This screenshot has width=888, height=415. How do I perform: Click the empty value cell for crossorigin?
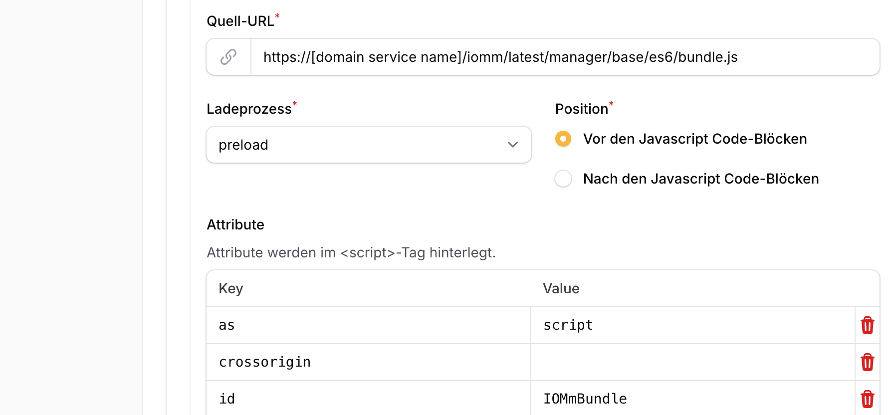693,362
